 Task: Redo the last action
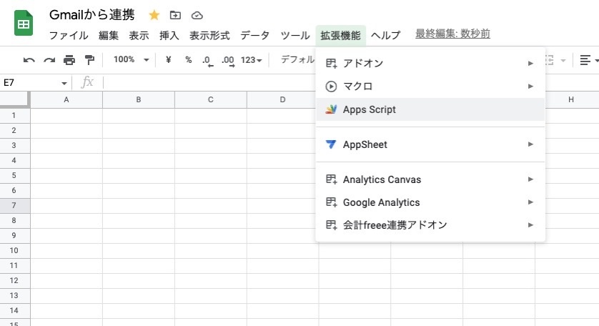tap(49, 60)
